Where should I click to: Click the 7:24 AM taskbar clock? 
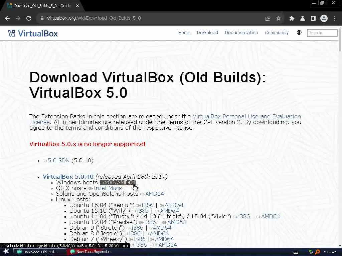click(330, 252)
